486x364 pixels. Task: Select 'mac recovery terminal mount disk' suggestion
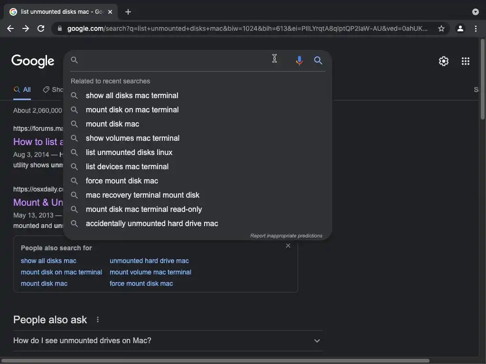coord(197,195)
